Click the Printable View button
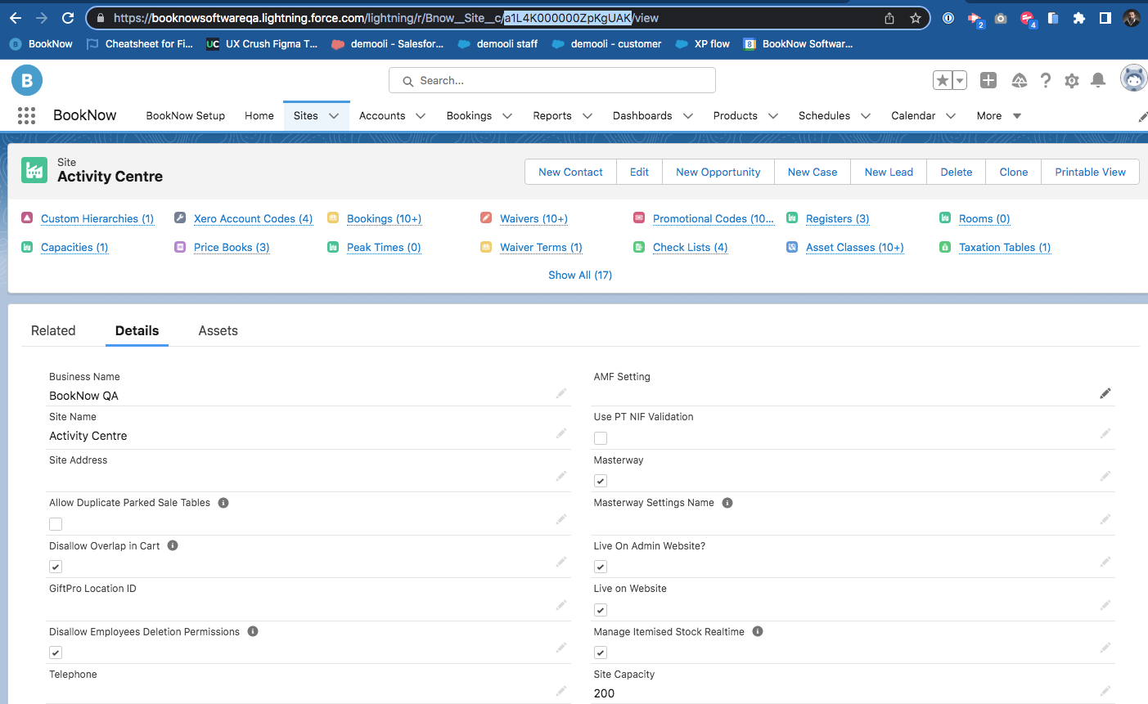The image size is (1148, 704). point(1090,172)
